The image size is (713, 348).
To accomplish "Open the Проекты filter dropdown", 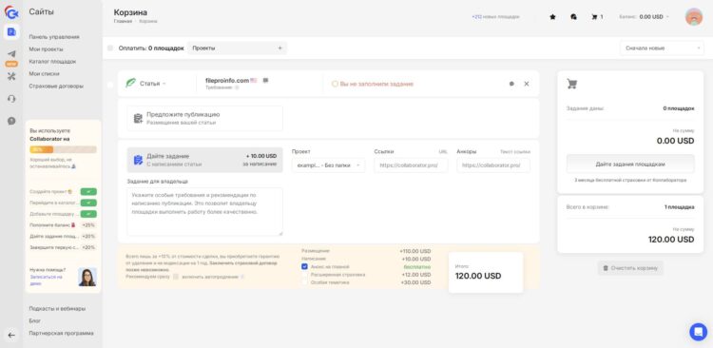I will [237, 48].
